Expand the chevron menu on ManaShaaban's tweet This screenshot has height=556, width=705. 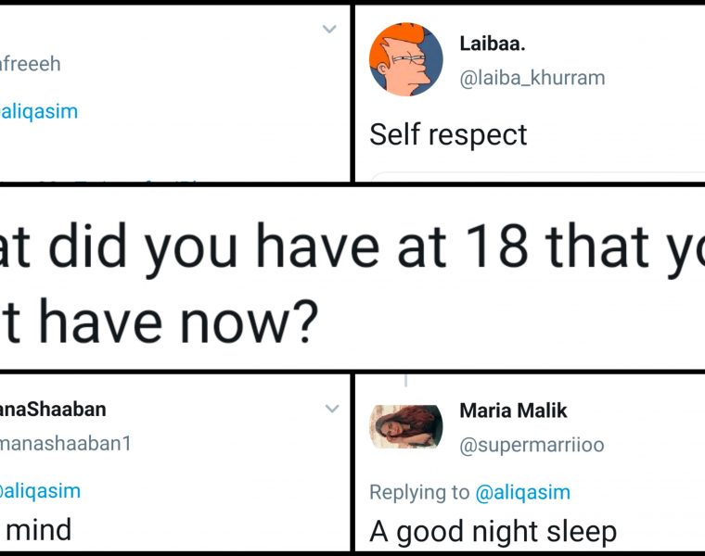tap(331, 409)
